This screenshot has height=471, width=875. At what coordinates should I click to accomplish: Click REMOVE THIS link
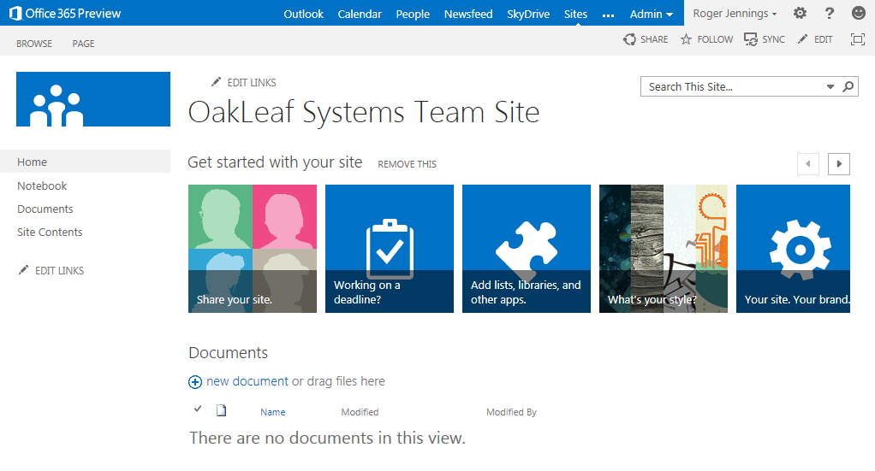click(x=407, y=164)
